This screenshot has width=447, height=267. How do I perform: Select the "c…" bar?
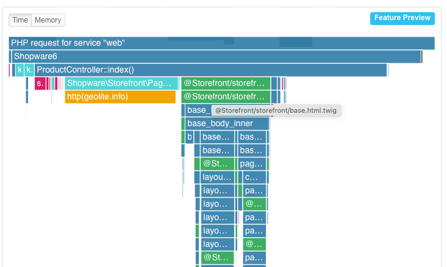tap(254, 177)
